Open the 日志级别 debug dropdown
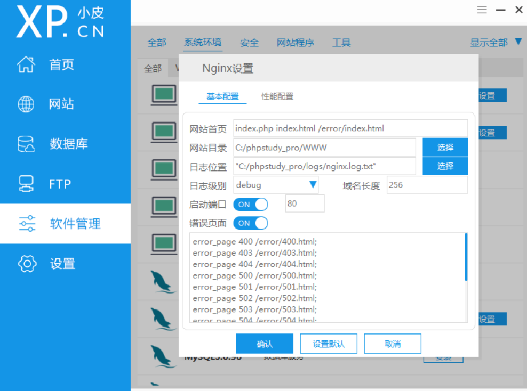Viewport: 527px width, 391px height. pyautogui.click(x=276, y=185)
